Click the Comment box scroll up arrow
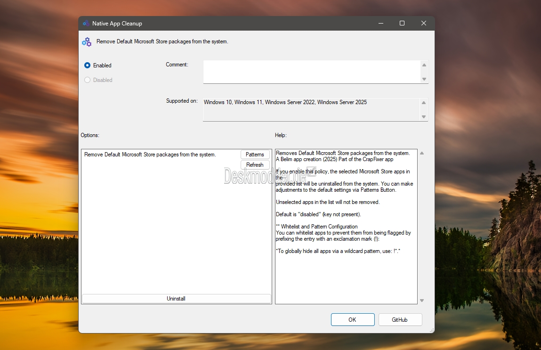This screenshot has height=350, width=541. click(x=424, y=65)
